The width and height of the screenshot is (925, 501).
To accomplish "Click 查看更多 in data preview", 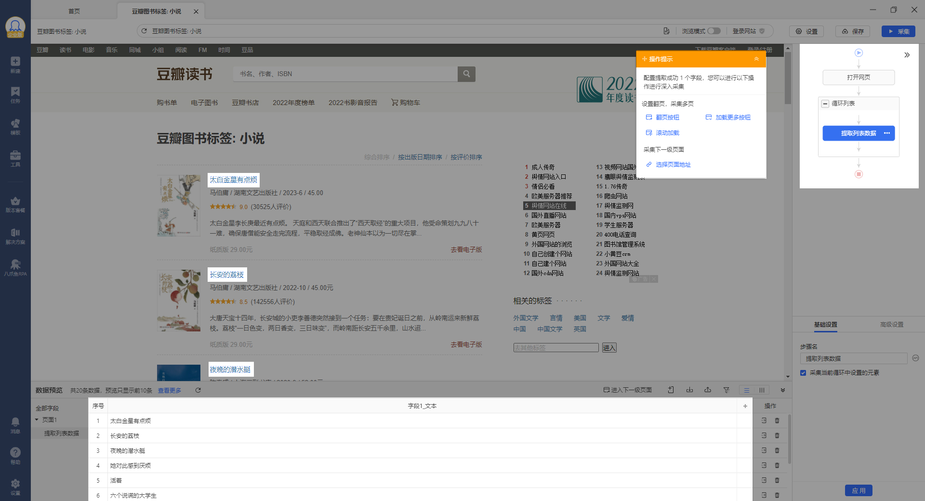I will point(170,390).
